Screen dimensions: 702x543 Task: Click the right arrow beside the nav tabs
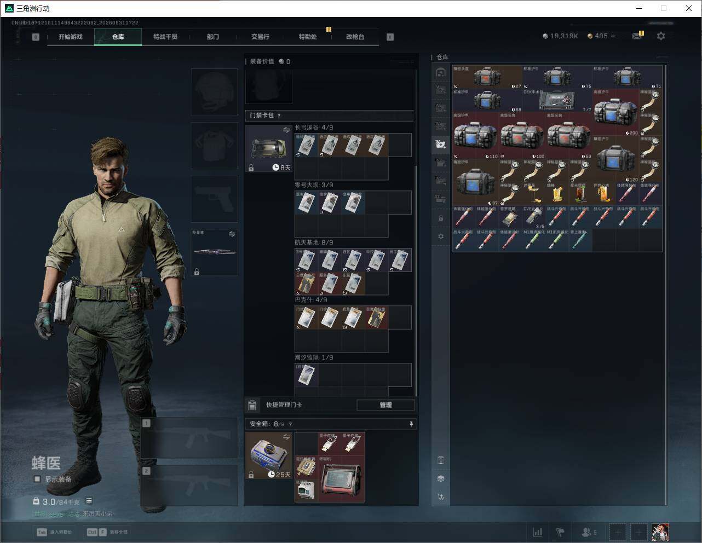click(390, 37)
